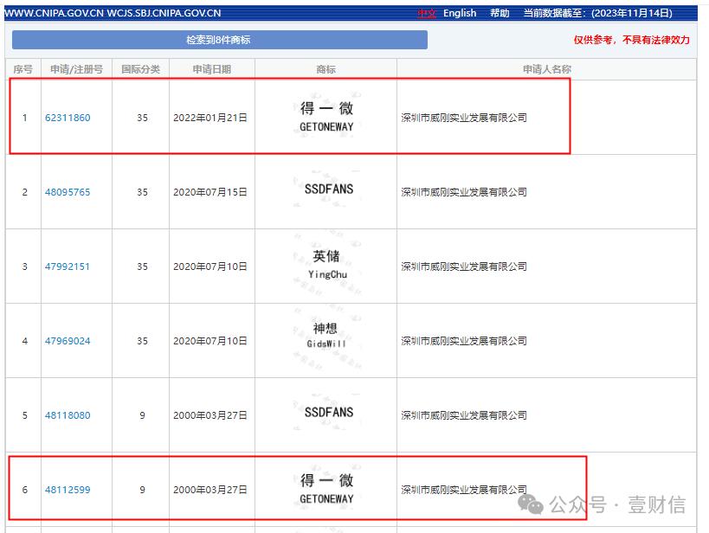709x533 pixels.
Task: Click class 9 in row 5
Action: [x=142, y=415]
